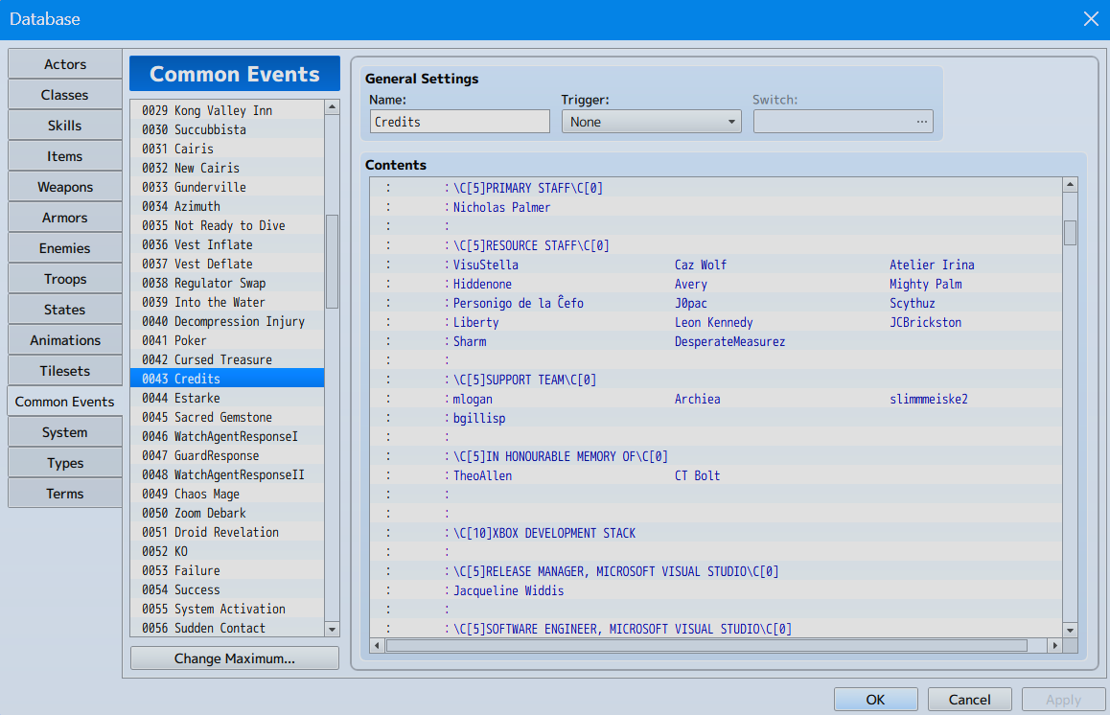Select the XBOX DEVELOPMENT STACK line

tap(716, 532)
